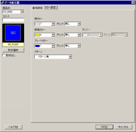
Task: Switch to the 基本設定 tab
Action: pyautogui.click(x=38, y=8)
